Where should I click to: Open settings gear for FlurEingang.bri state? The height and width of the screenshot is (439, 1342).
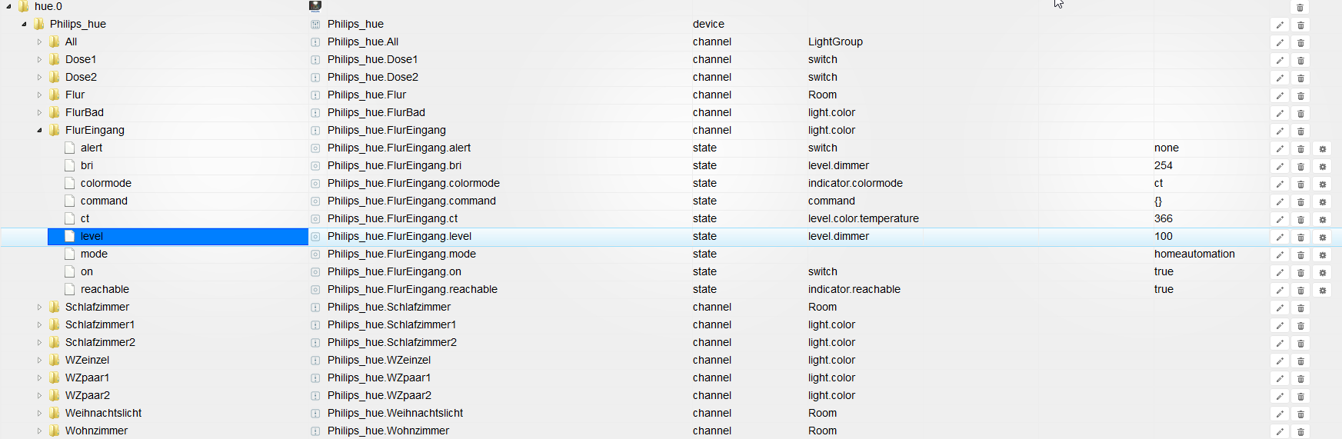click(x=1323, y=167)
